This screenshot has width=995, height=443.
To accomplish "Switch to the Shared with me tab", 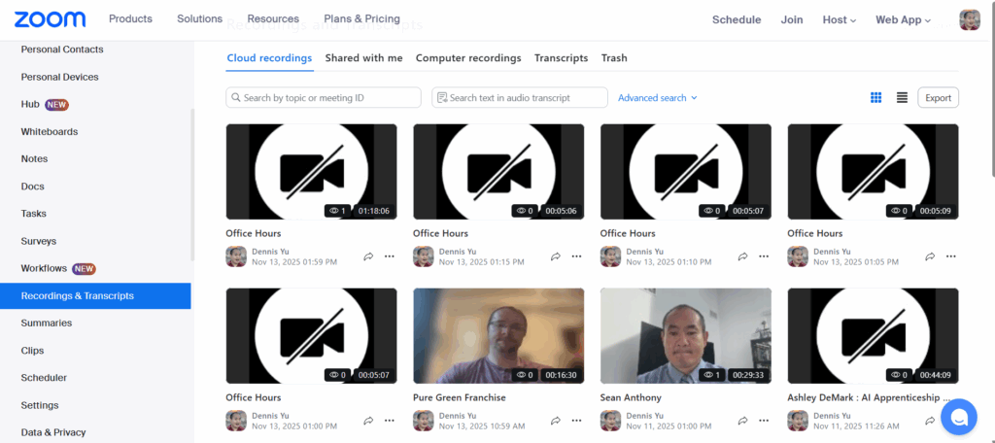I will coord(363,58).
